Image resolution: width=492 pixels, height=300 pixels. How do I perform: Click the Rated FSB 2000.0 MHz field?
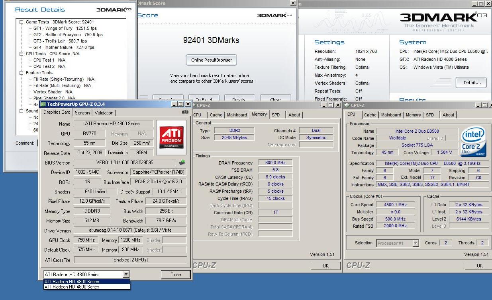tap(395, 226)
